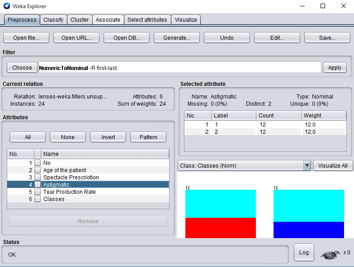Click the relation name lenses-weka.filters.unsup...
354x267 pixels.
click(x=72, y=97)
